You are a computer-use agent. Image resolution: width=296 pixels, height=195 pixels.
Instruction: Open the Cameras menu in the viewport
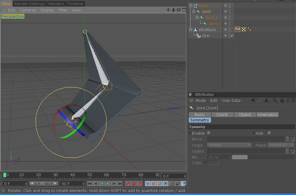pos(28,10)
